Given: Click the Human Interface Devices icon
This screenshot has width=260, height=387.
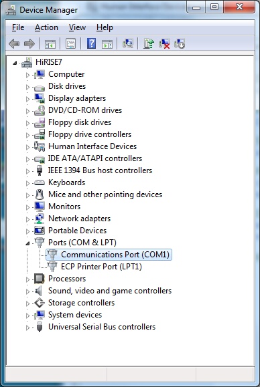Looking at the screenshot, I should 40,146.
